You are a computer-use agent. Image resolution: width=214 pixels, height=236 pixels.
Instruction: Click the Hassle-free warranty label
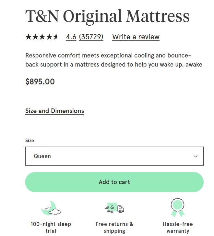pos(178,228)
